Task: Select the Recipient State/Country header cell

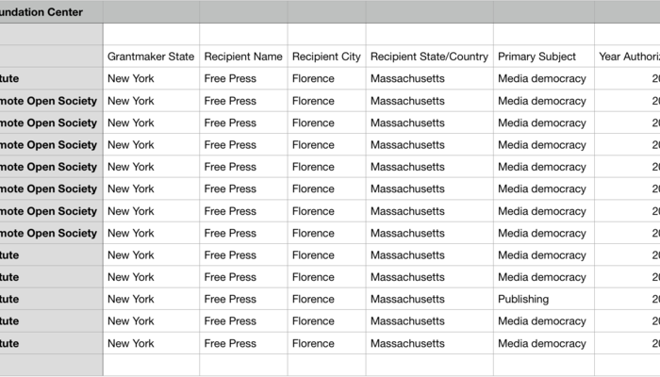Action: point(429,57)
